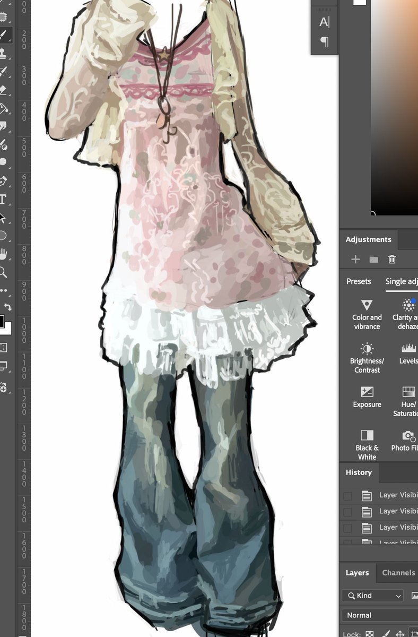This screenshot has width=418, height=637.
Task: Select the second Layer Visibility history state
Action: [391, 511]
